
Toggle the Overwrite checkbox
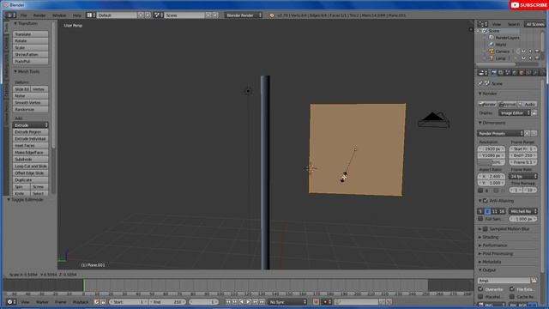pyautogui.click(x=480, y=289)
